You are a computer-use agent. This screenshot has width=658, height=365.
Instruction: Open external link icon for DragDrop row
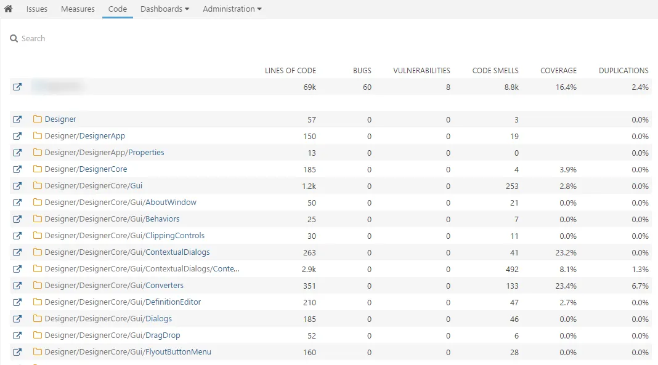[x=17, y=335]
